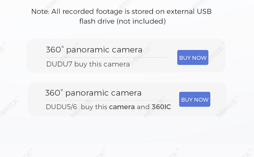Screen dimensions: 254x157
Task: Click the divider line in the DUDU5/6 card
Action: click(108, 100)
